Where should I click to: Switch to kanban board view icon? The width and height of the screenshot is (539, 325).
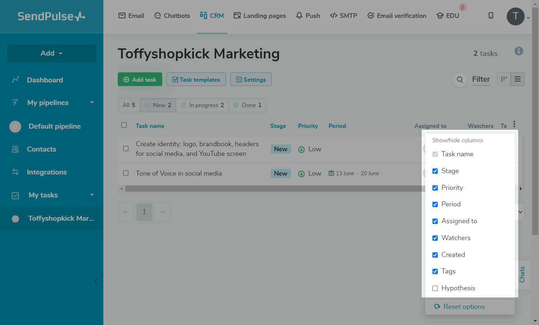(504, 79)
